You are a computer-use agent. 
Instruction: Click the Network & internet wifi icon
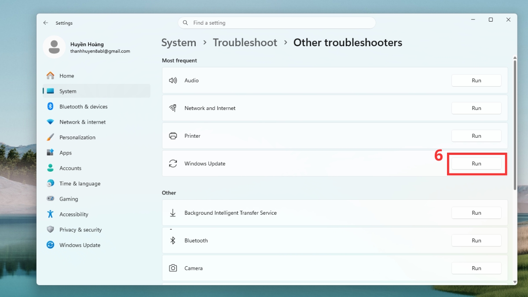click(51, 122)
